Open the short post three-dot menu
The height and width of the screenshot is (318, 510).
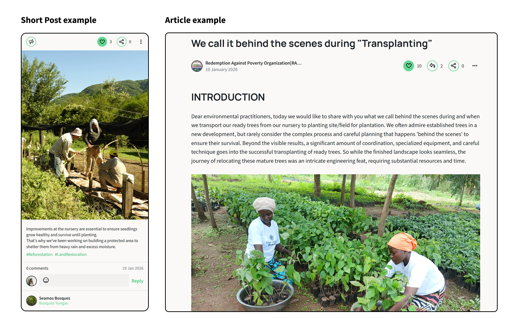point(141,42)
